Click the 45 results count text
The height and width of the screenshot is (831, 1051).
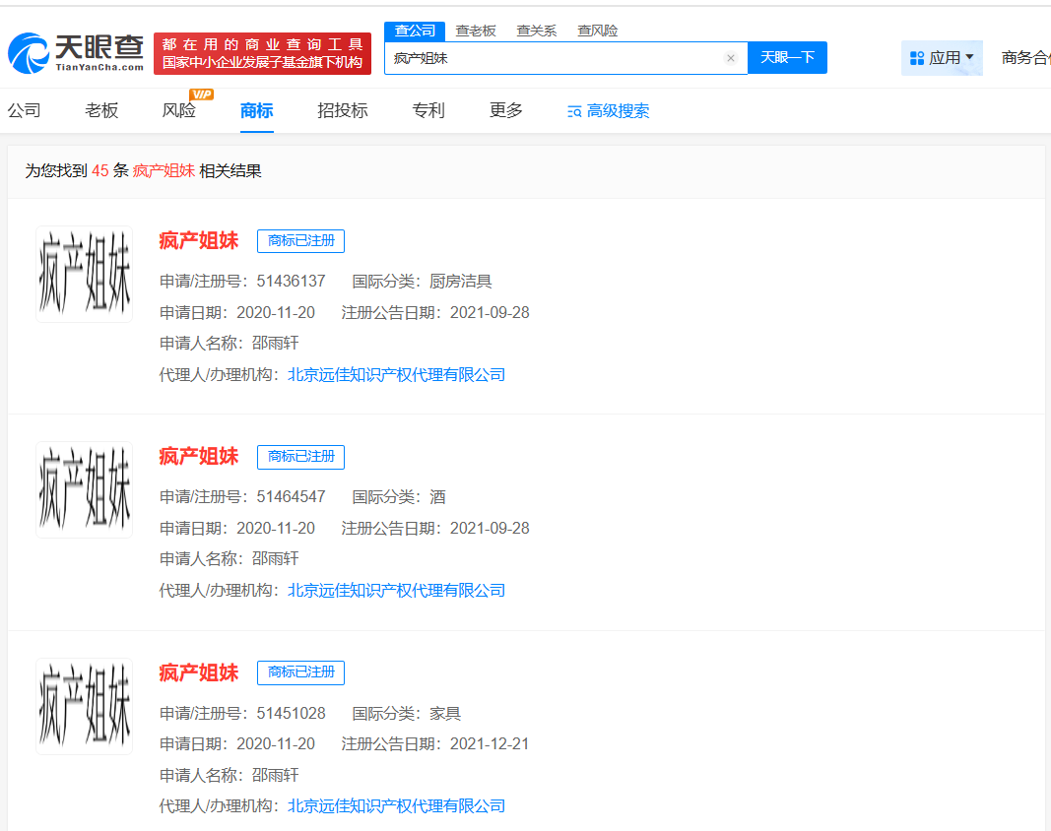coord(99,171)
